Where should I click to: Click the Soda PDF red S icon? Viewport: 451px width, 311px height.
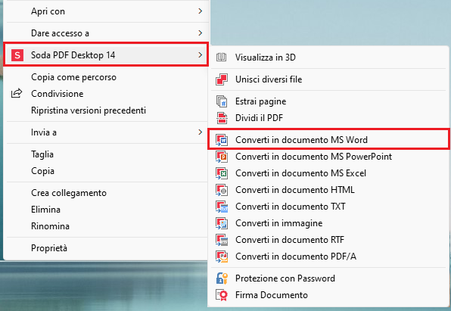click(x=17, y=55)
